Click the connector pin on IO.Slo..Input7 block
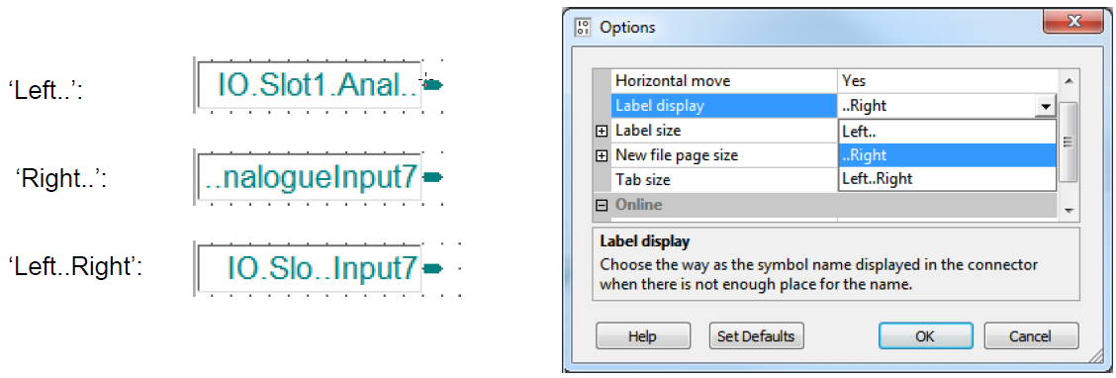The image size is (1116, 378). (x=432, y=268)
